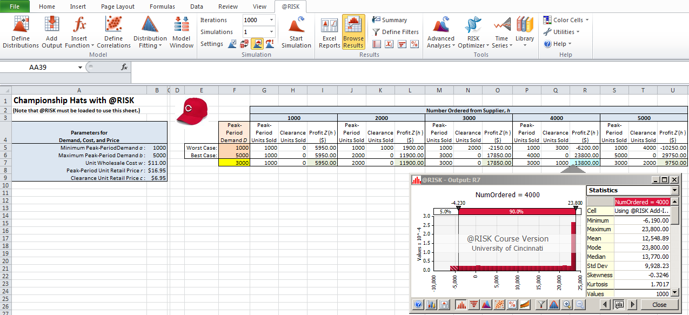The width and height of the screenshot is (689, 315).
Task: Open Utilities menu
Action: 562,32
